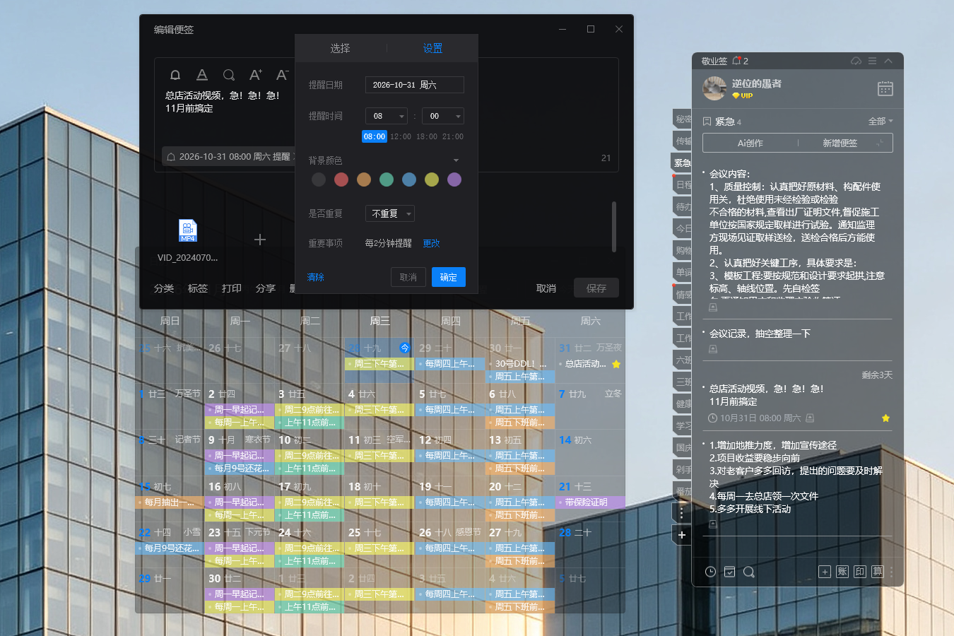Click the 保存 button in the editor

point(596,288)
